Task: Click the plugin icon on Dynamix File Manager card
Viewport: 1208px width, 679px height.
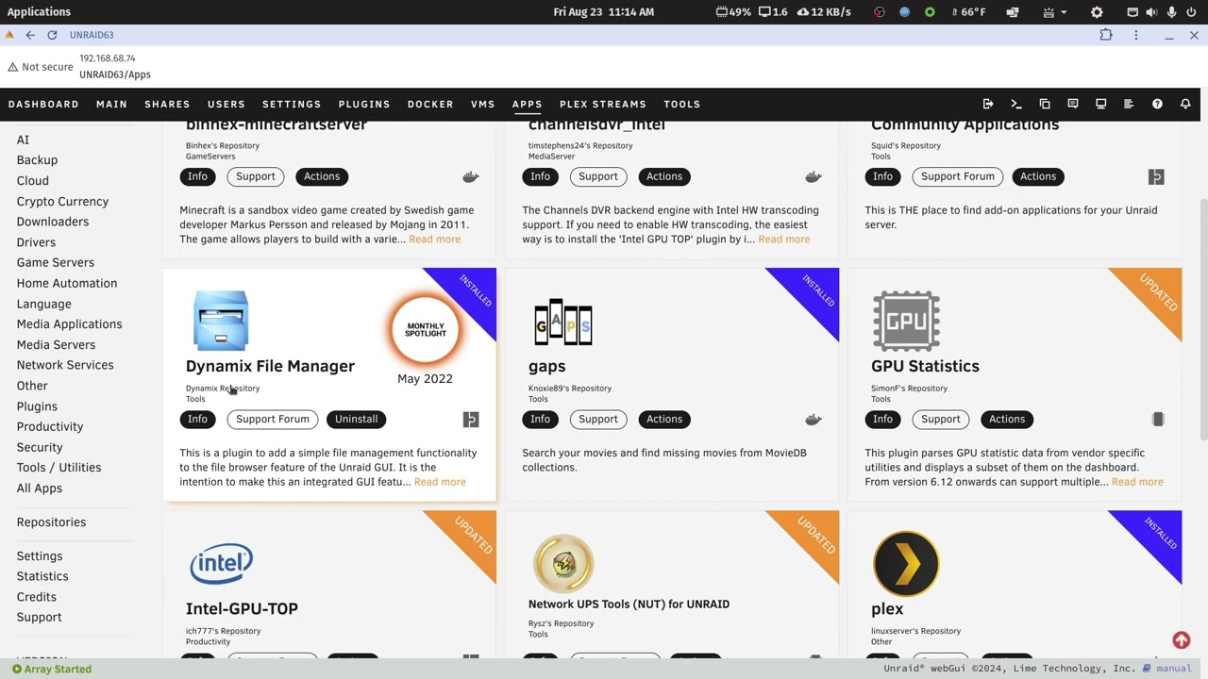Action: (471, 420)
